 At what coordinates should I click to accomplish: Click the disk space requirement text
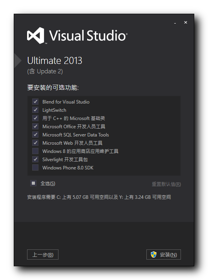coord(99,197)
